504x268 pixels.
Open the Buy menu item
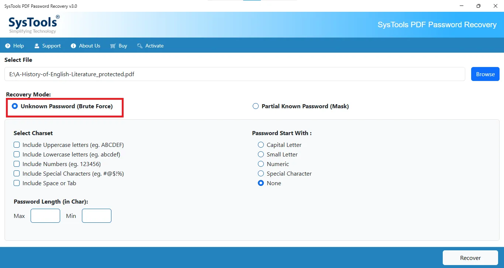[x=118, y=46]
